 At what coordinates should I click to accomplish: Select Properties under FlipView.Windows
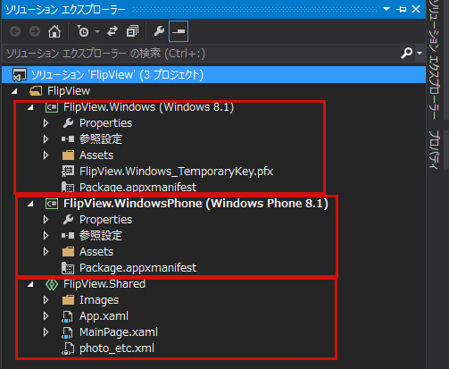coord(105,123)
